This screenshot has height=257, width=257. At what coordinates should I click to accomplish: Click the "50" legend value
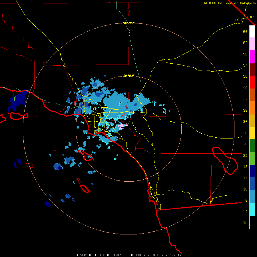click(245, 77)
